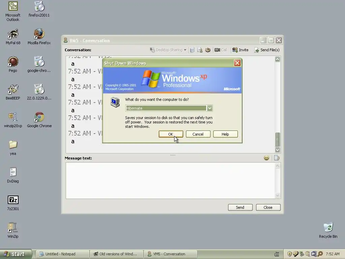Image resolution: width=345 pixels, height=259 pixels.
Task: Click the Safely Remove Hardware tray icon
Action: click(x=302, y=254)
